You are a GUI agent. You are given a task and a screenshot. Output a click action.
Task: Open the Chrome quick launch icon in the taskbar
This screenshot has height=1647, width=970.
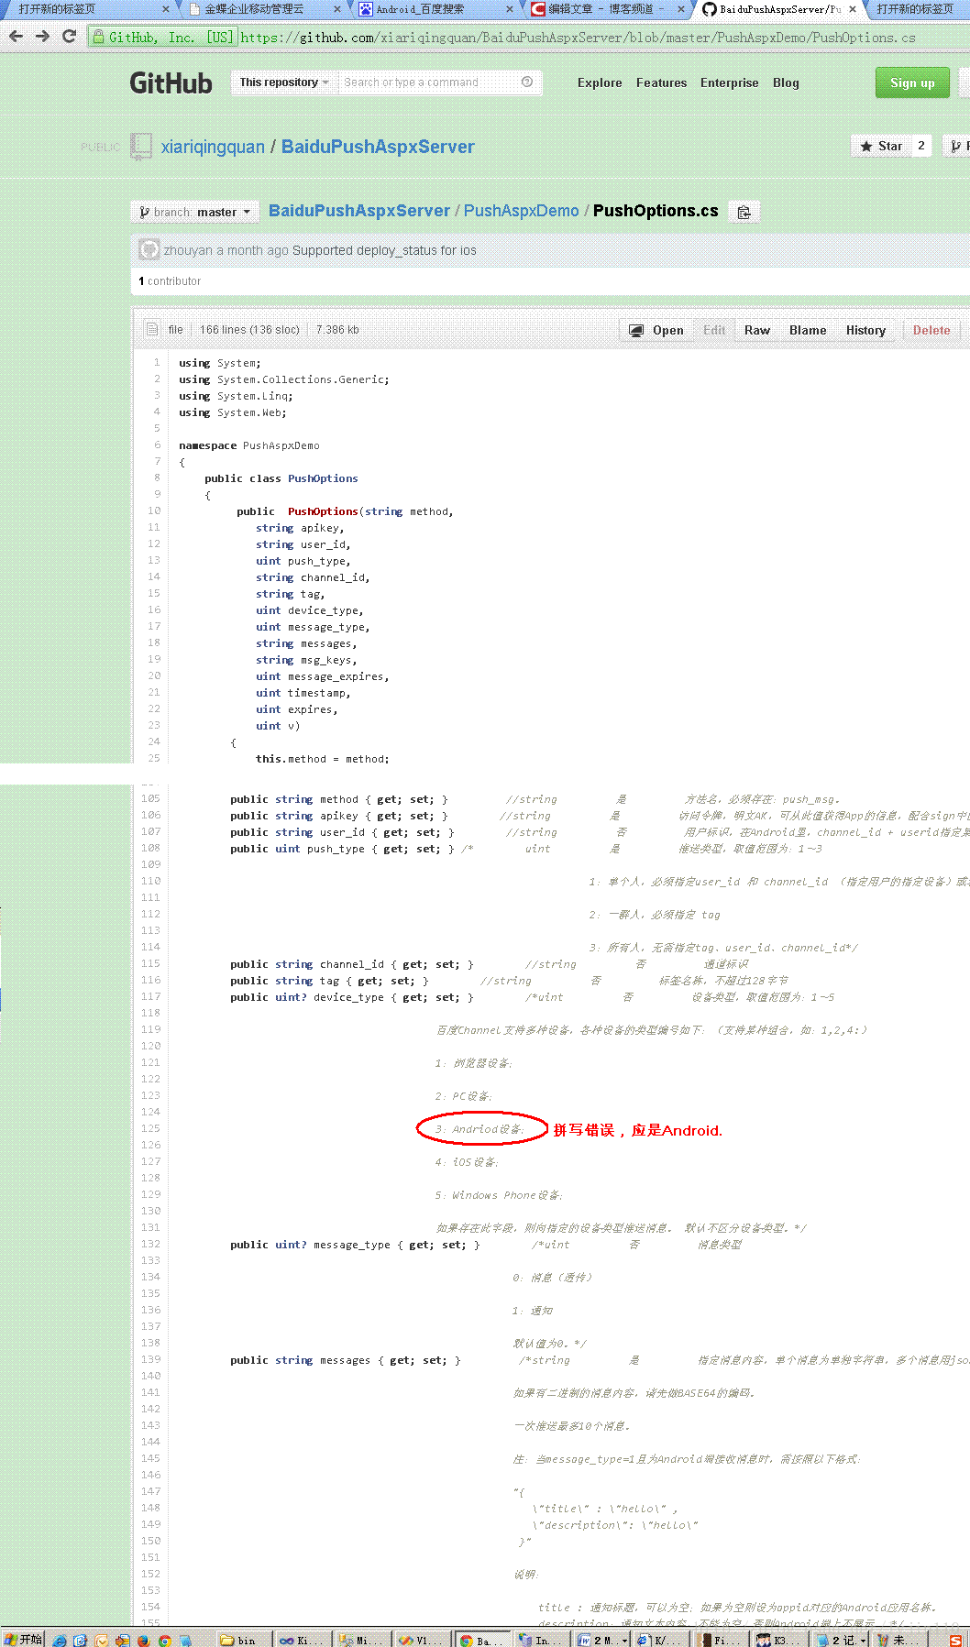click(x=165, y=1640)
